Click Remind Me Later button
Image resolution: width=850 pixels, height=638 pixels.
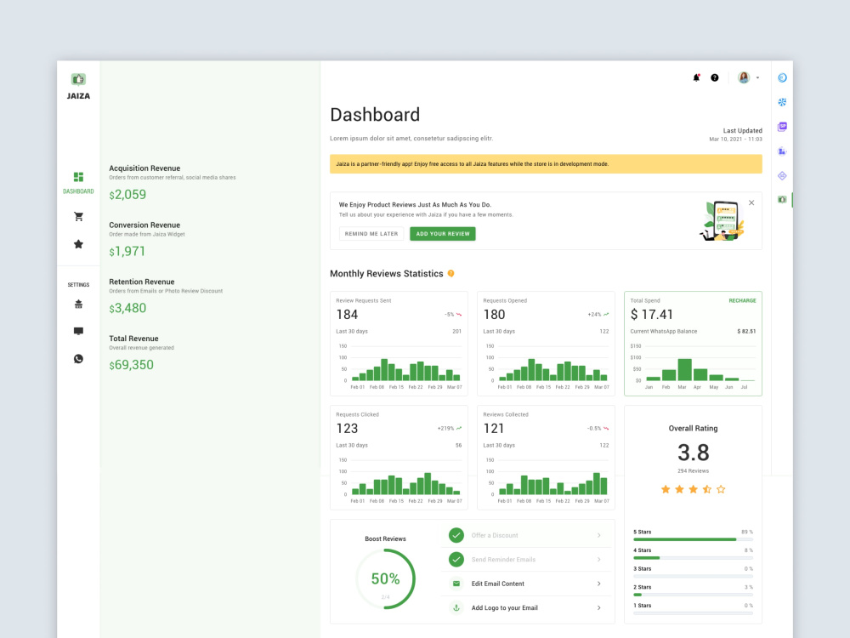tap(371, 234)
